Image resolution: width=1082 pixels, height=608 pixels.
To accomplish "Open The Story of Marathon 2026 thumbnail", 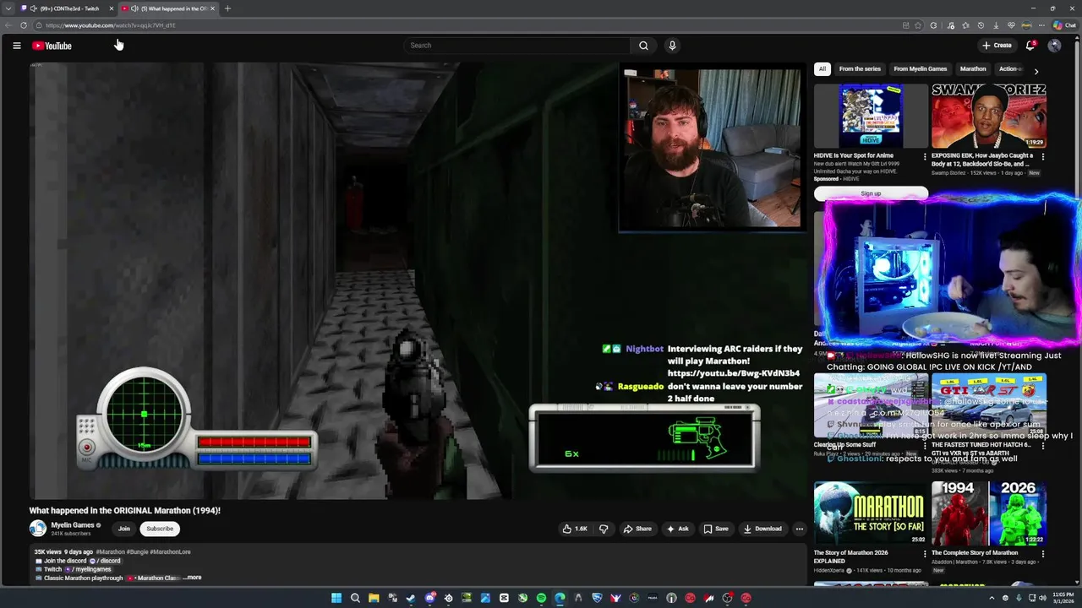I will coord(871,513).
